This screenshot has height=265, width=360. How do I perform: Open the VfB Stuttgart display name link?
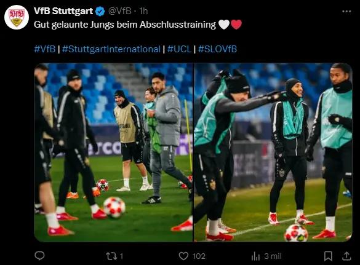tap(63, 11)
